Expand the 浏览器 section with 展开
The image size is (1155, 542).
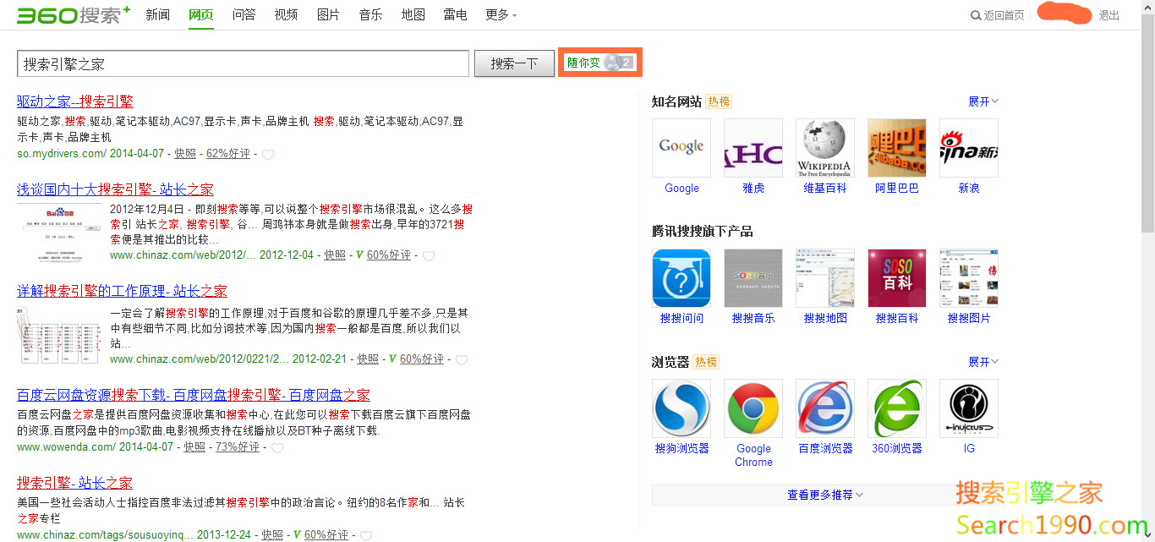983,362
